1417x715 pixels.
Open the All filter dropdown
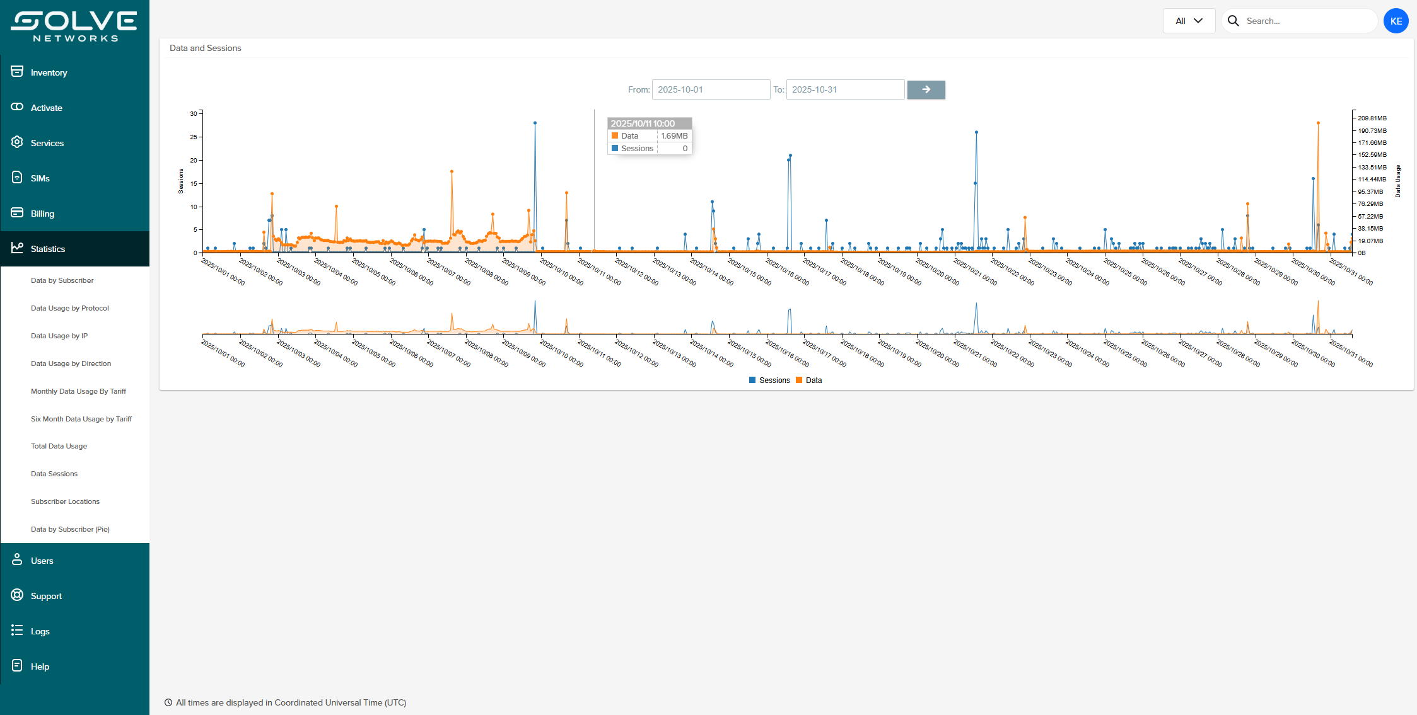coord(1189,21)
